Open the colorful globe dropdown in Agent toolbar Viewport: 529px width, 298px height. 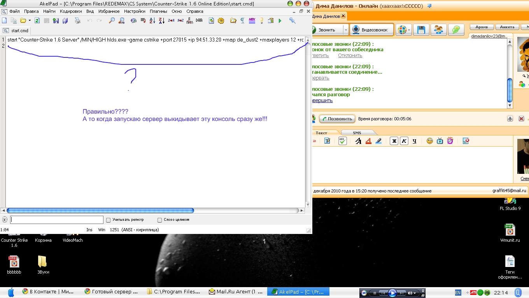coord(403,30)
